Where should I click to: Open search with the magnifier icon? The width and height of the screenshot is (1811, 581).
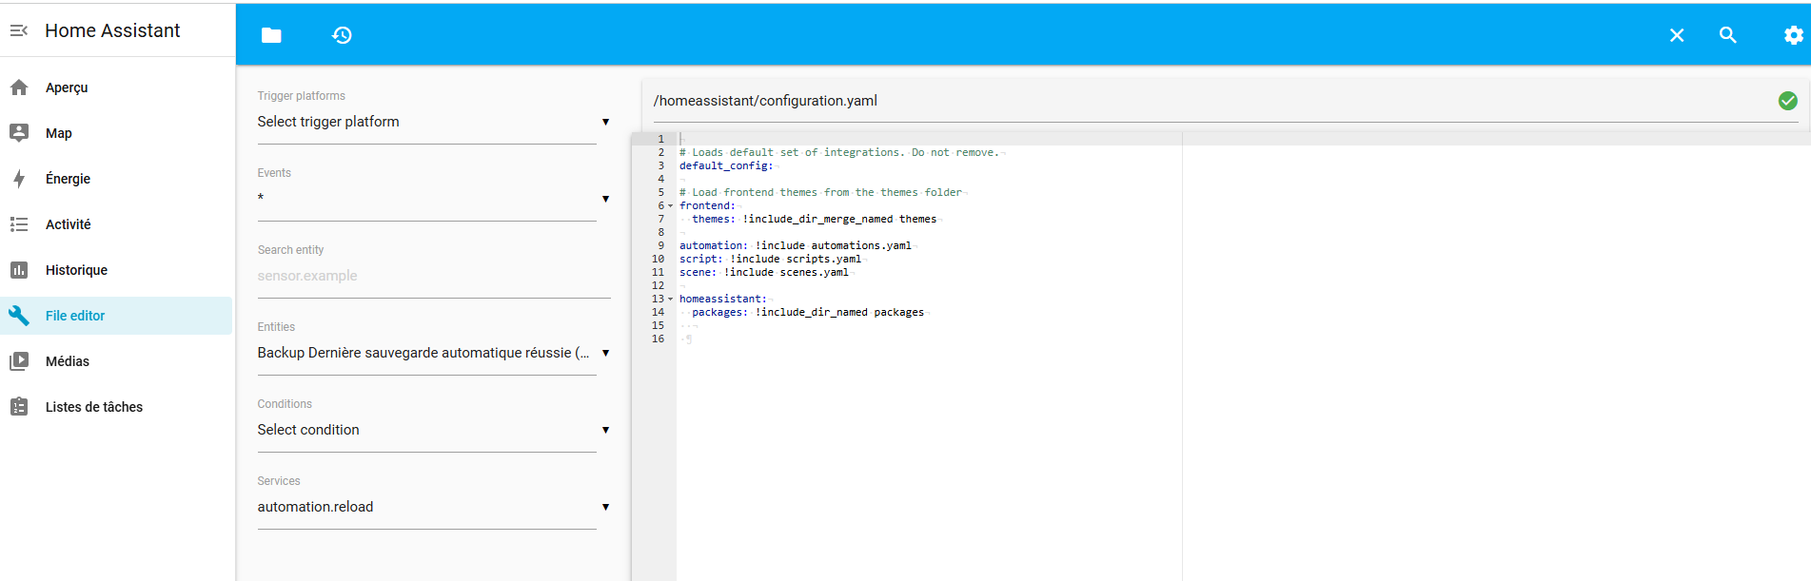1727,35
